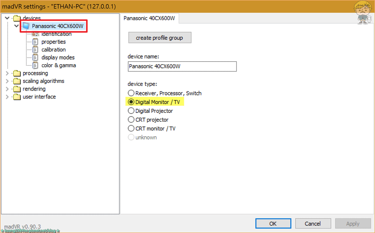The height and width of the screenshot is (233, 375).
Task: Click the processing folder icon
Action: (17, 73)
